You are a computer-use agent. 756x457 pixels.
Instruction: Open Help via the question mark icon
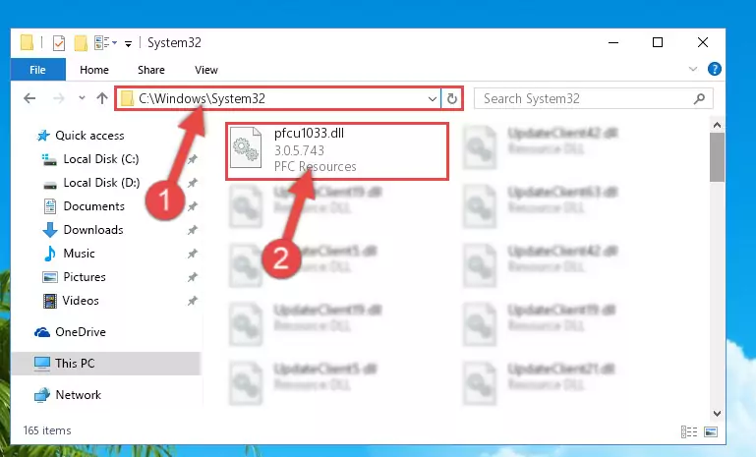click(714, 69)
